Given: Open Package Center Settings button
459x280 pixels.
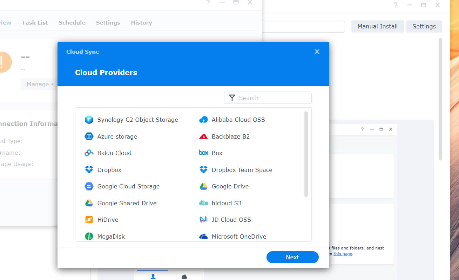Looking at the screenshot, I should tap(424, 26).
